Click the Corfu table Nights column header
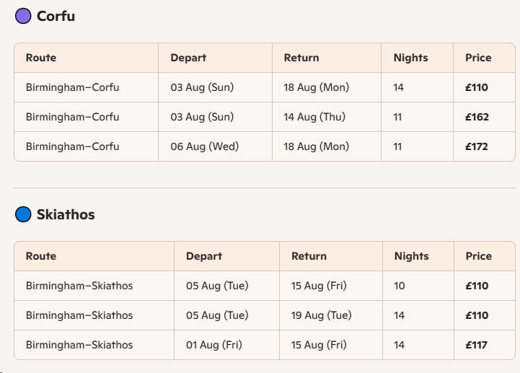Screen dimensions: 520x373 coord(410,58)
